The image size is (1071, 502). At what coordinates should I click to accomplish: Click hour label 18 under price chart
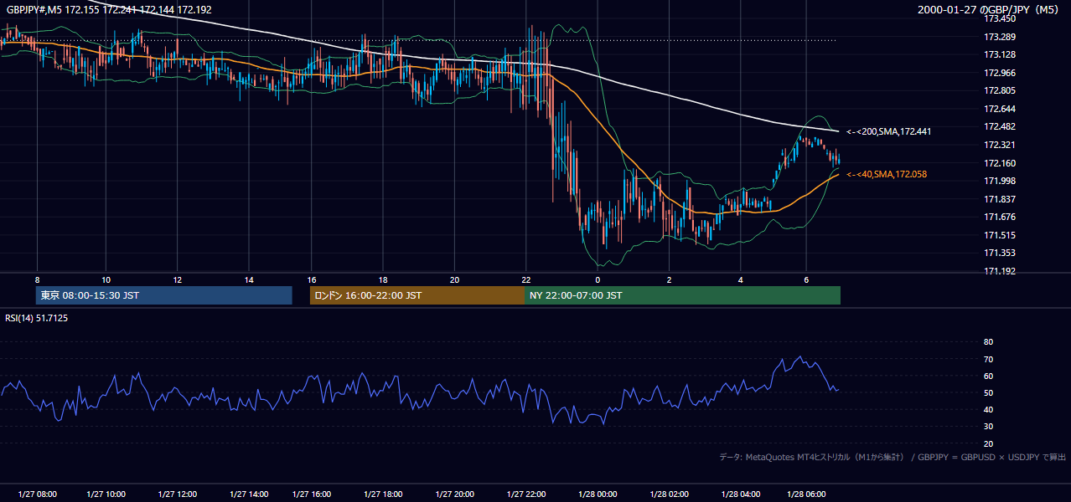pos(382,279)
